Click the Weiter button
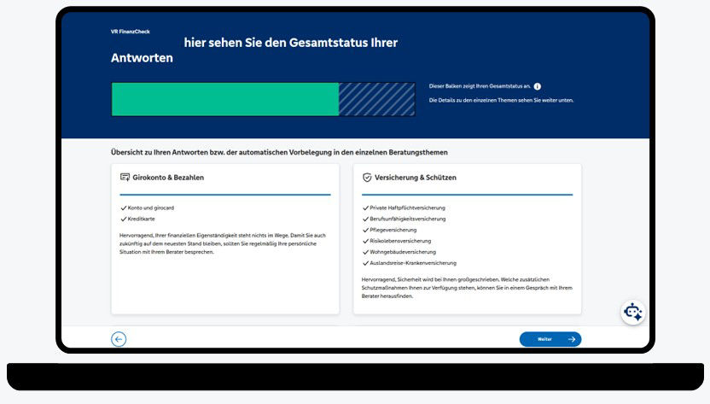 [550, 339]
